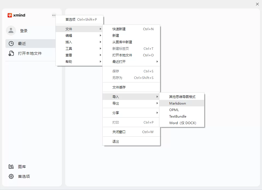This screenshot has height=190, width=262.
Task: Expand the 导出 submenu arrow
Action: click(x=157, y=103)
